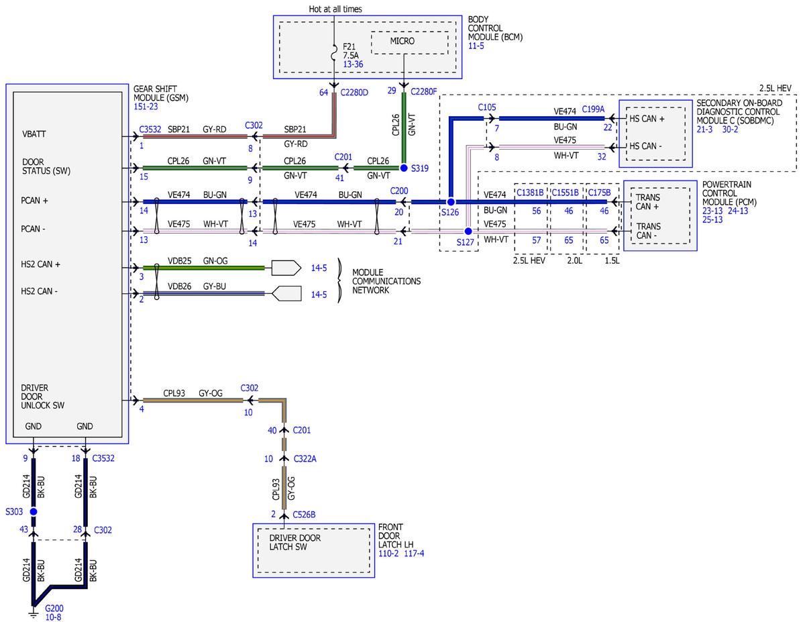Click the S319 splice dot
Image resolution: width=805 pixels, height=622 pixels.
coord(404,168)
